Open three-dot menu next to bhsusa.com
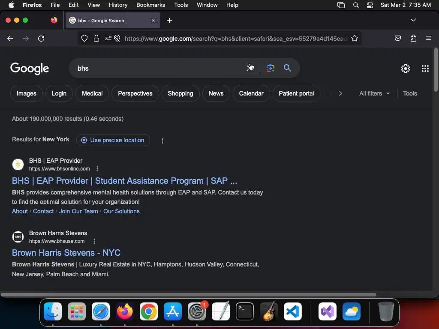This screenshot has height=329, width=439. tap(94, 241)
